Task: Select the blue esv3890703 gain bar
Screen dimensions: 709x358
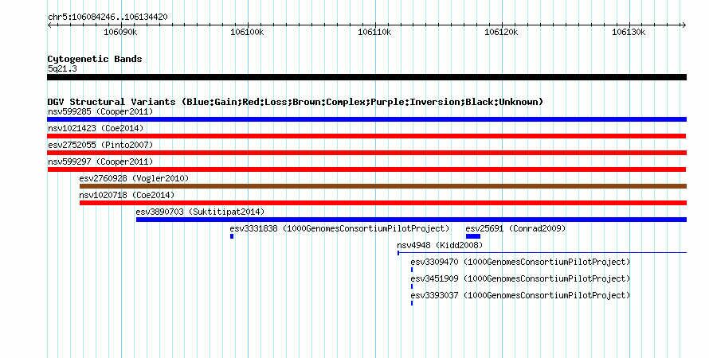Action: [412, 220]
